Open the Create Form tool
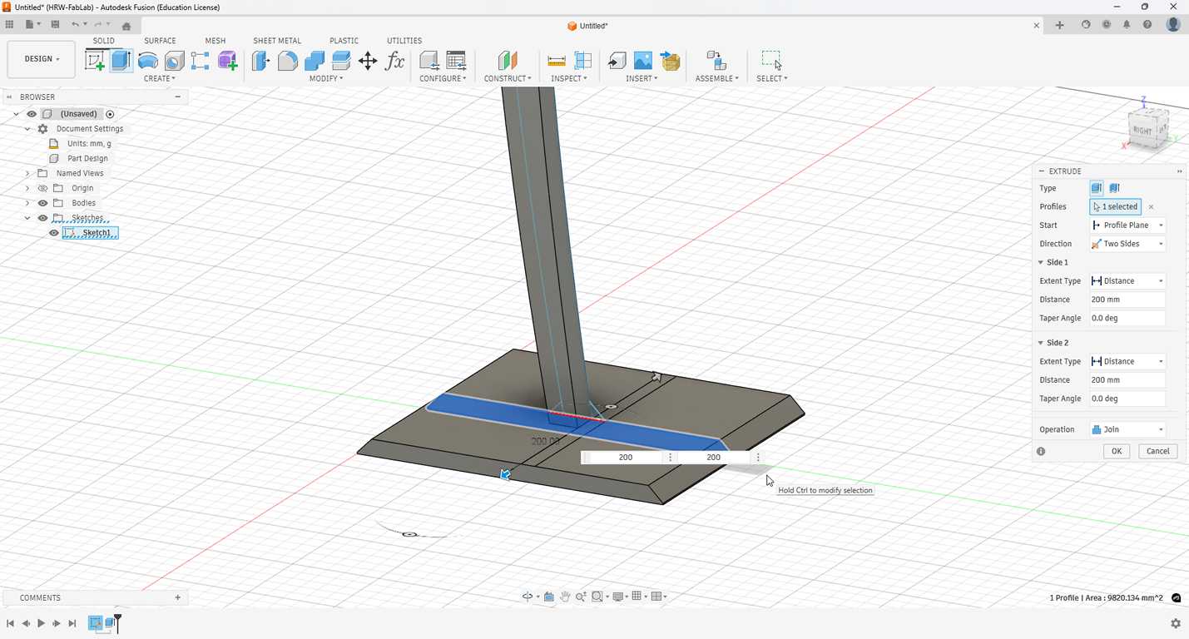1189x639 pixels. click(x=227, y=61)
